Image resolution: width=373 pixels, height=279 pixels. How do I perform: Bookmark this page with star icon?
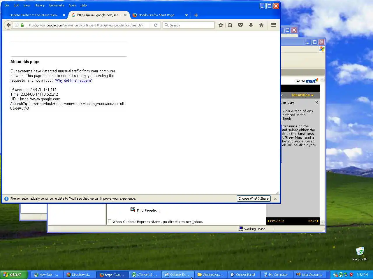pos(221,25)
